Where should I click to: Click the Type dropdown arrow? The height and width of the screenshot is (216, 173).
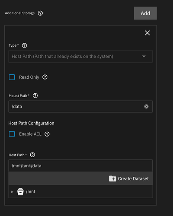pos(144,56)
